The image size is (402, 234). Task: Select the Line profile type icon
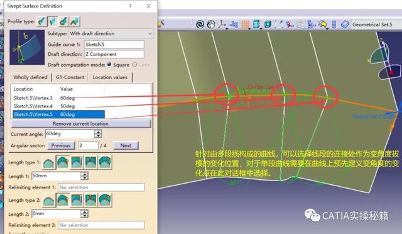tap(53, 21)
